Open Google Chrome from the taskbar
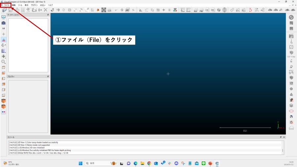Screen dimensions: 297x167 point(149,163)
